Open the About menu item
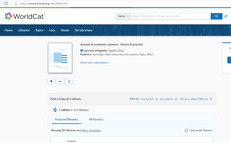231x143 pixels. tap(65, 30)
